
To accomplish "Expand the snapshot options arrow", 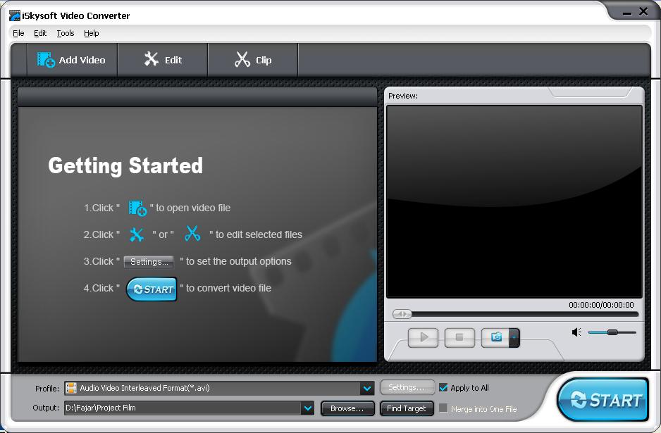I will pos(514,337).
